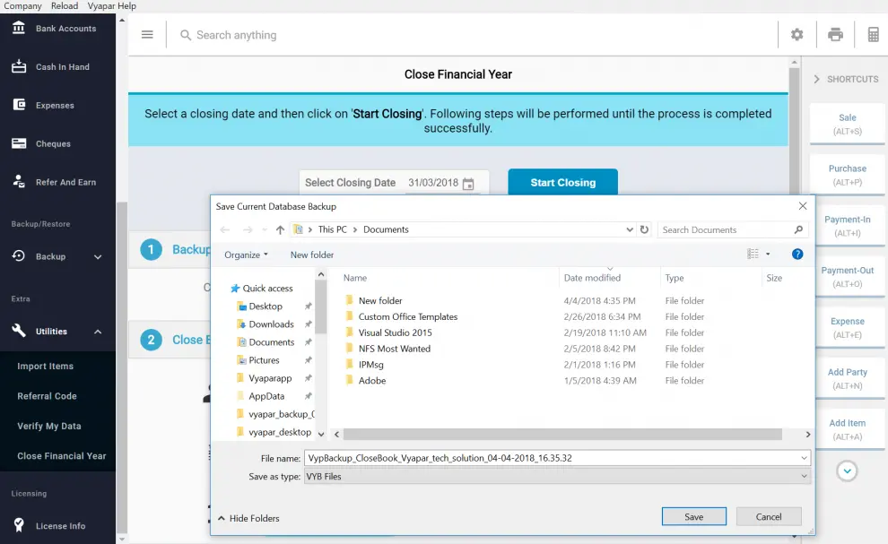Open the calculator icon

pos(874,35)
